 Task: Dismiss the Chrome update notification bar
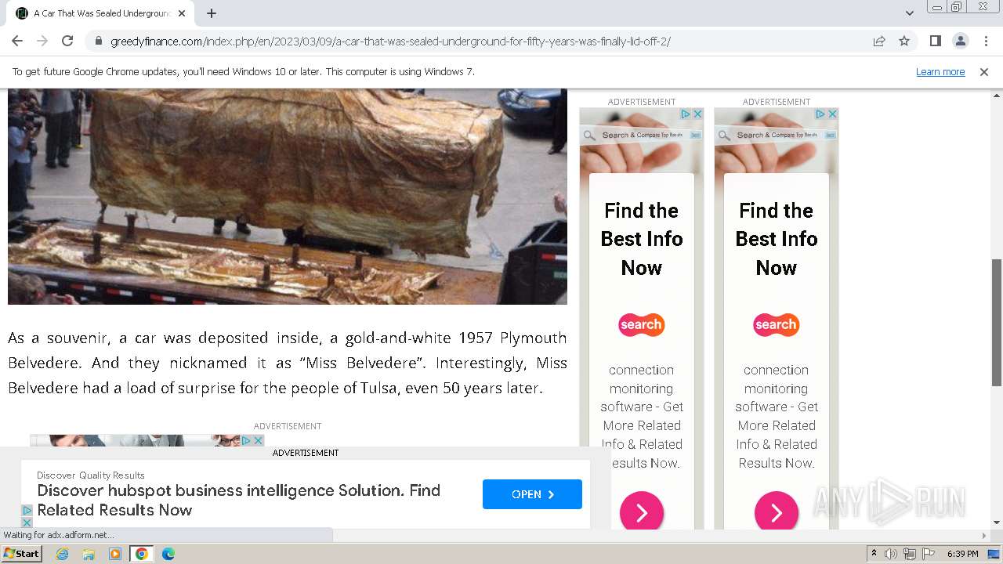pyautogui.click(x=984, y=72)
